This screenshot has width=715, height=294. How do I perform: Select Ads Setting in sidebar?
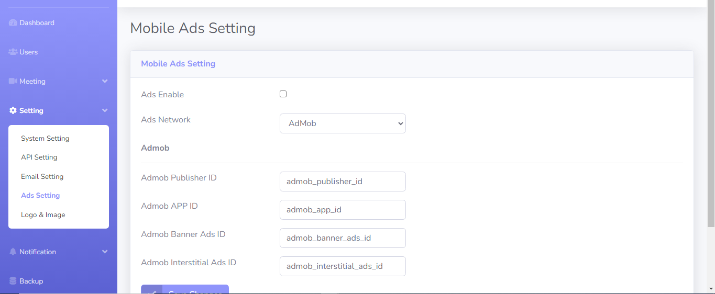click(x=40, y=196)
